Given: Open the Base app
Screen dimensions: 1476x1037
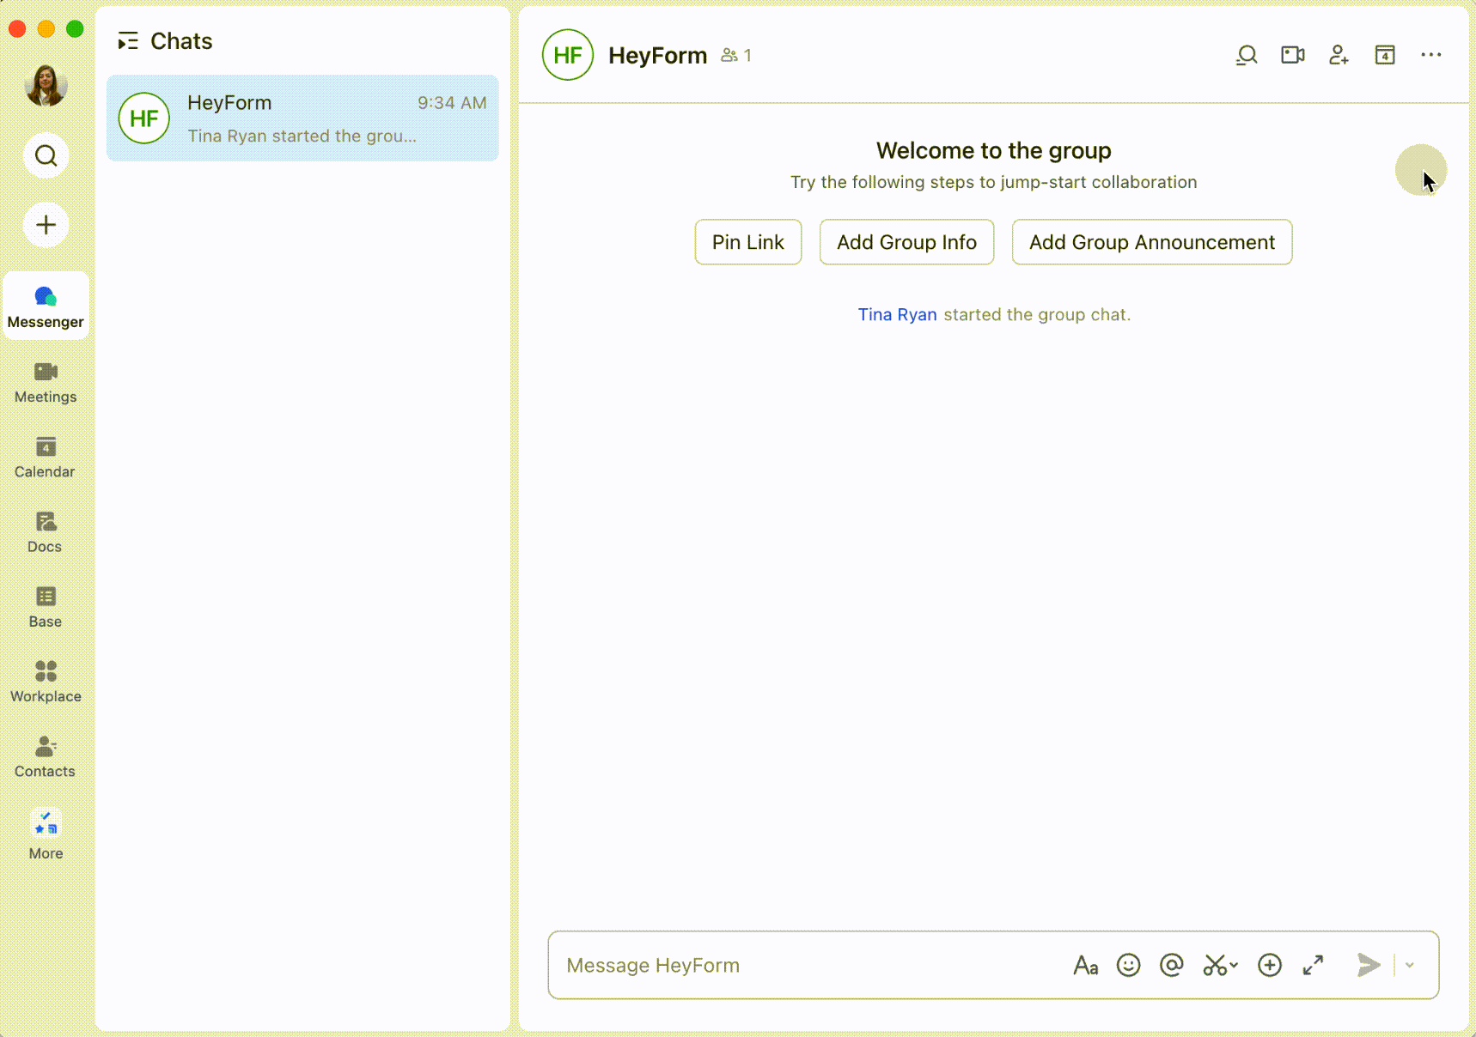Looking at the screenshot, I should (45, 606).
